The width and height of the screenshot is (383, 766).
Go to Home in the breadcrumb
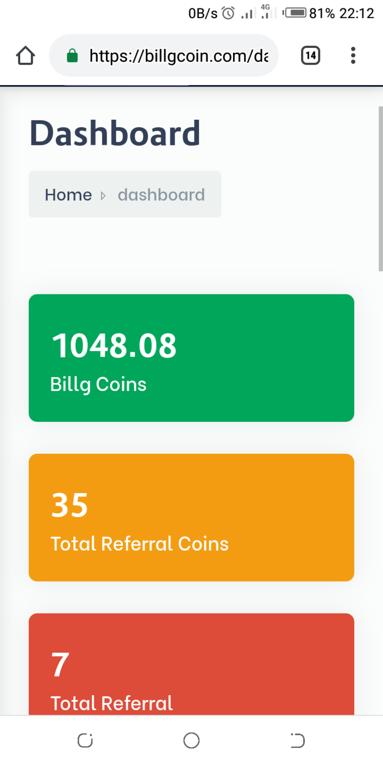[x=68, y=195]
